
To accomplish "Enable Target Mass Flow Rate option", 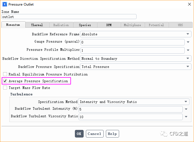I will (5, 88).
